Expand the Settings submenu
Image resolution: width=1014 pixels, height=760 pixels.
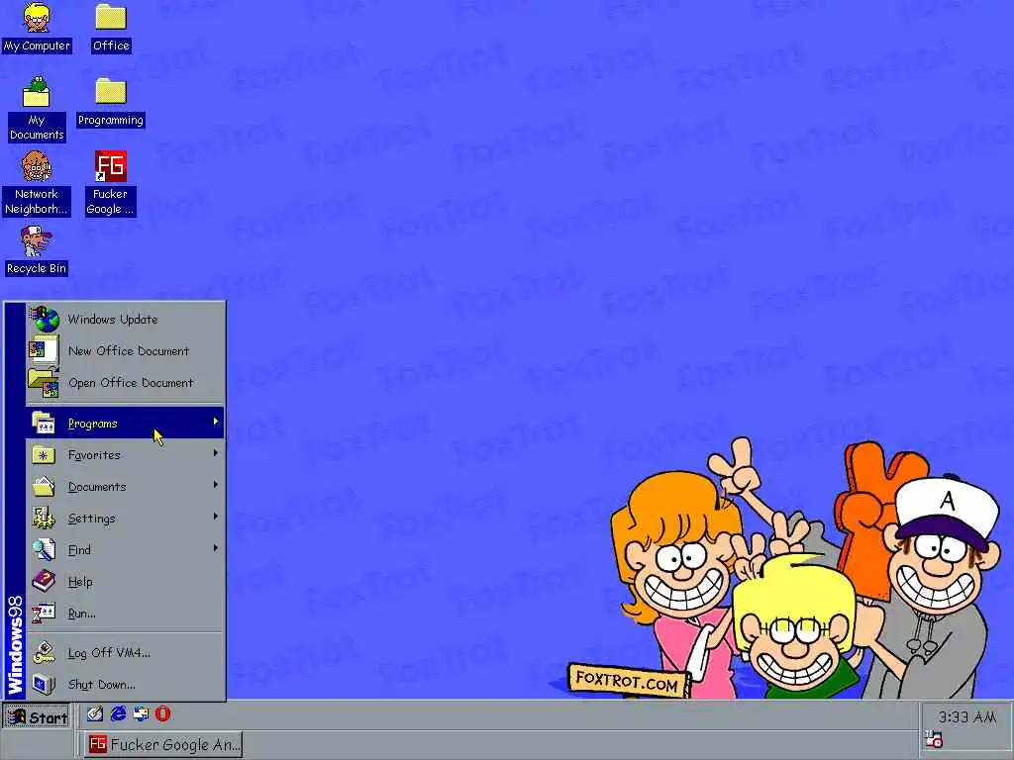coord(126,519)
